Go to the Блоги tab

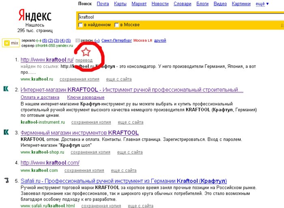click(202, 4)
